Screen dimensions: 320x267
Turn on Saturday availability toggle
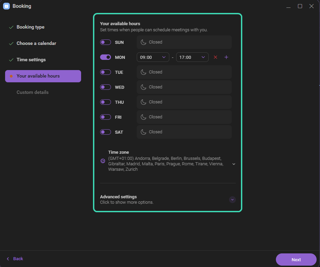pyautogui.click(x=106, y=132)
